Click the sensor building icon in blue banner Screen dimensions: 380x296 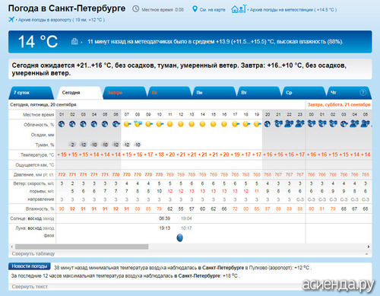coord(74,41)
